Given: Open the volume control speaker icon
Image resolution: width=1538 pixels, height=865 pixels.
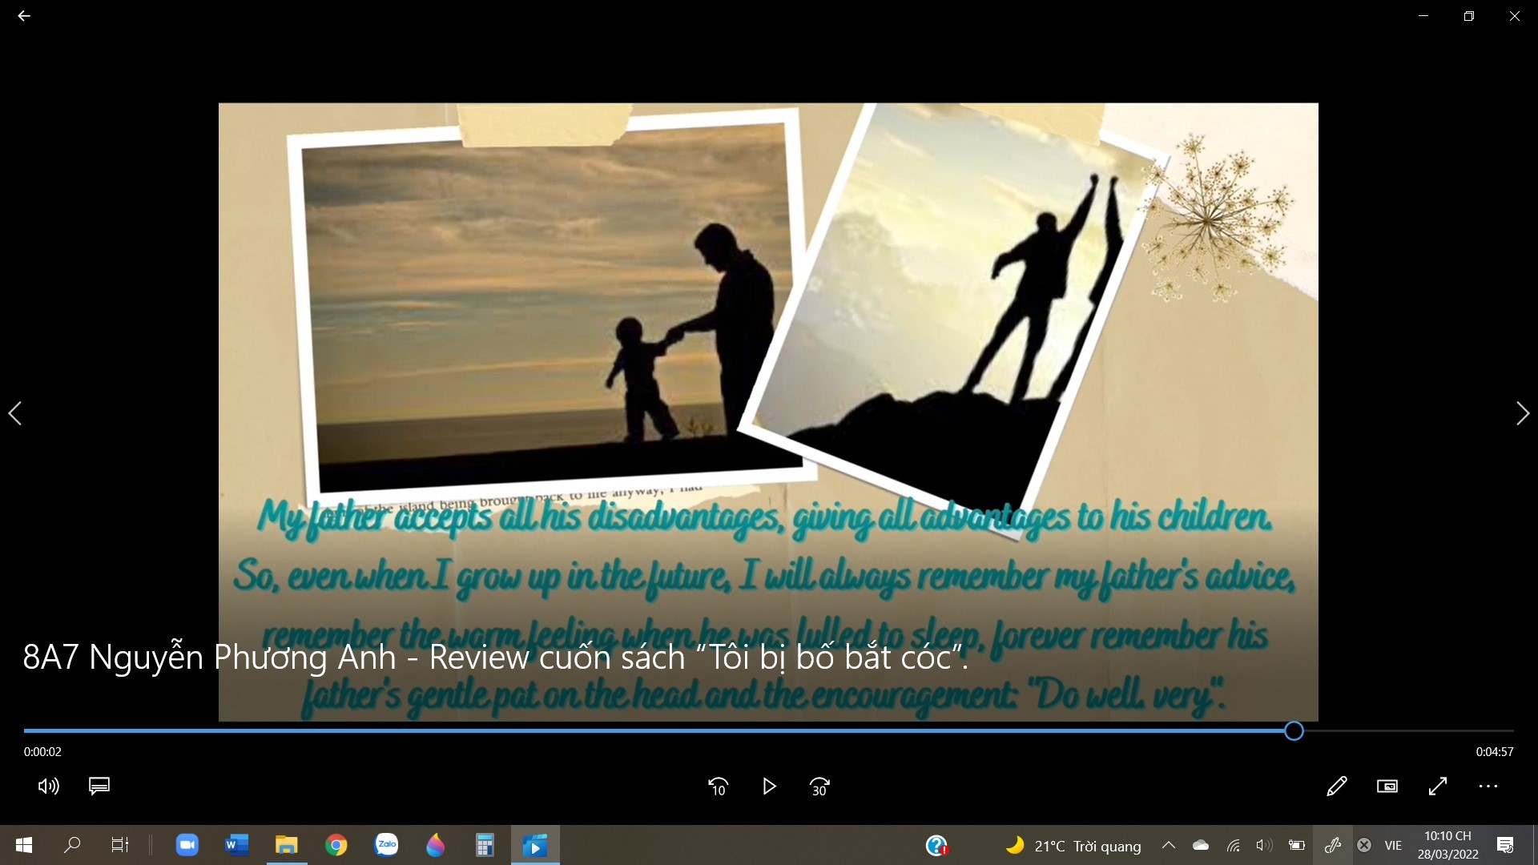Looking at the screenshot, I should coord(49,787).
